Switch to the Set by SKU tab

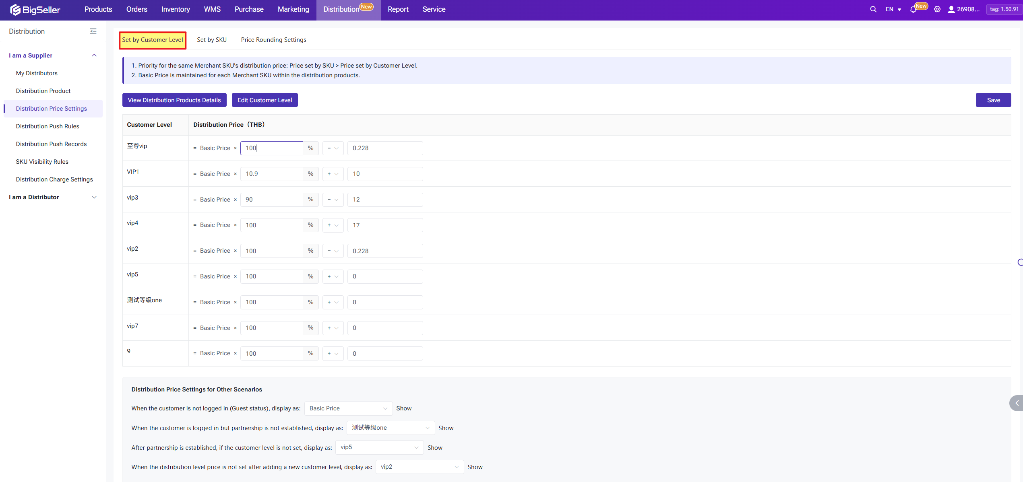pyautogui.click(x=212, y=40)
